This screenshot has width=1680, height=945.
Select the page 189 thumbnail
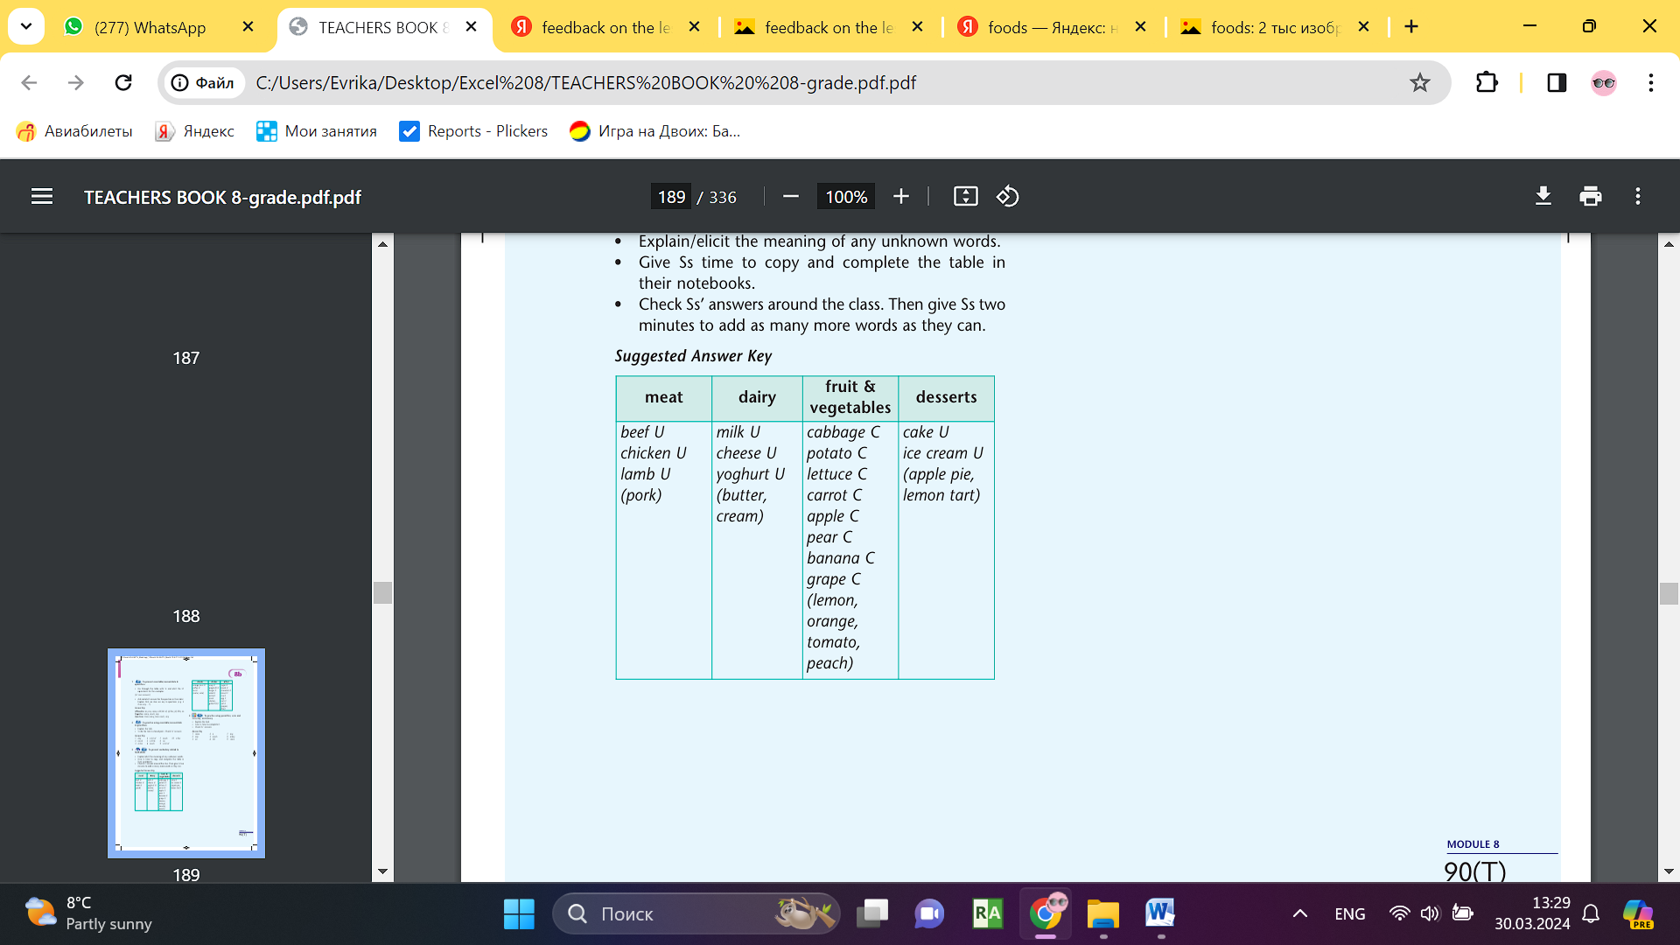tap(186, 752)
